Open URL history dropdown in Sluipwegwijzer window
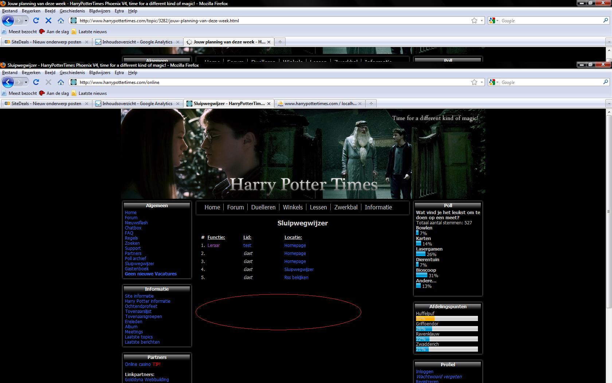612x383 pixels. tap(482, 82)
